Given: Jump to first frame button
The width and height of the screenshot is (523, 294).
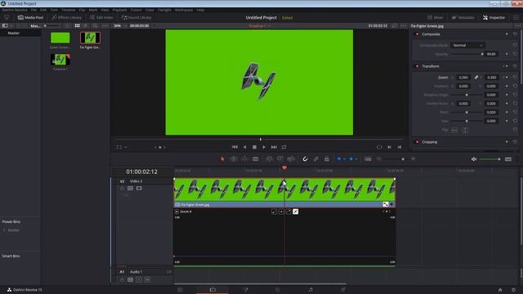Looking at the screenshot, I should click(235, 147).
